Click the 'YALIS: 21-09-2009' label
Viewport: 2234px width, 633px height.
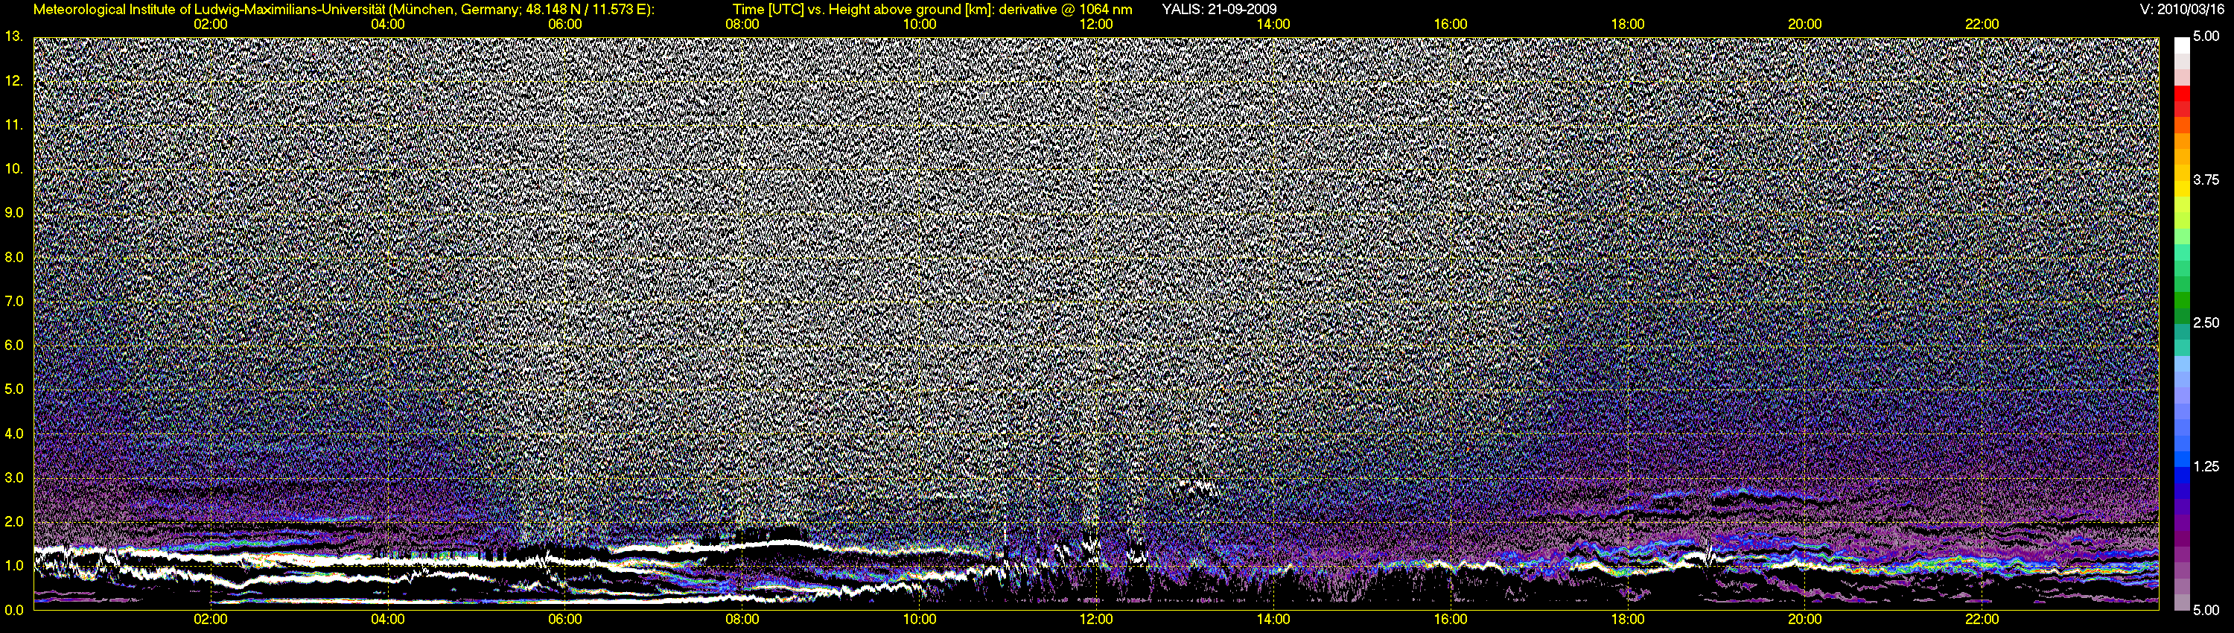pos(1219,10)
